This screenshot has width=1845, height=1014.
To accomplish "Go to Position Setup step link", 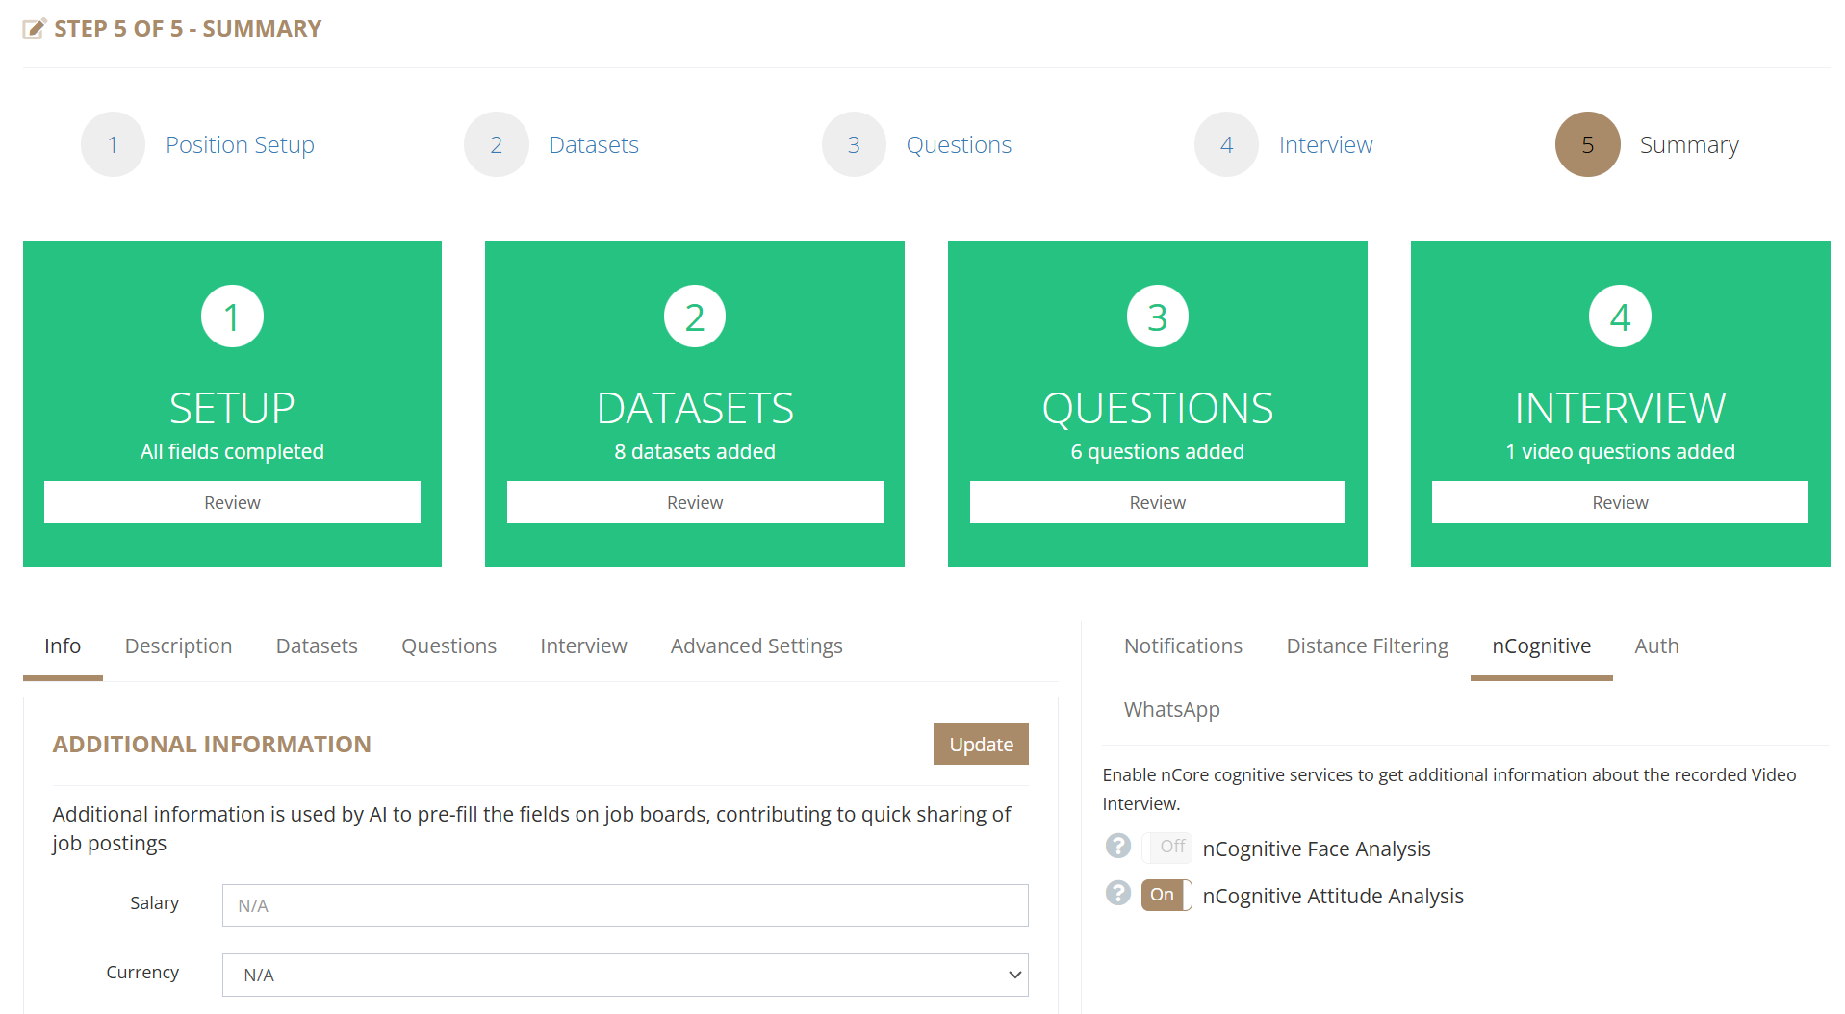I will pyautogui.click(x=240, y=144).
